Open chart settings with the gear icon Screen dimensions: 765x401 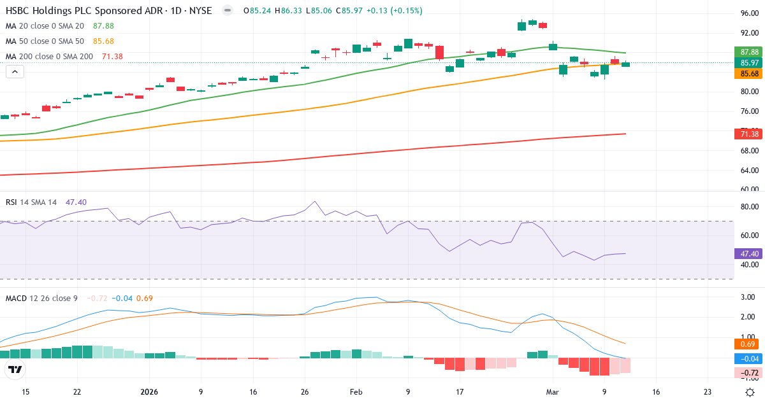click(748, 393)
